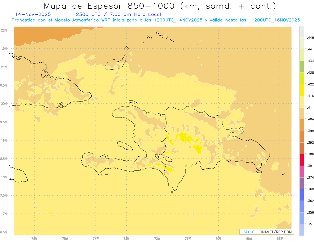Click the colorbar value '1.392'
The image size is (314, 242).
(x=309, y=143)
